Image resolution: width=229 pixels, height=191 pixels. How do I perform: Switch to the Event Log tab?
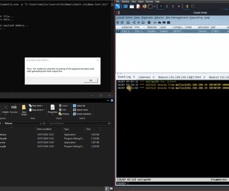coord(124,77)
